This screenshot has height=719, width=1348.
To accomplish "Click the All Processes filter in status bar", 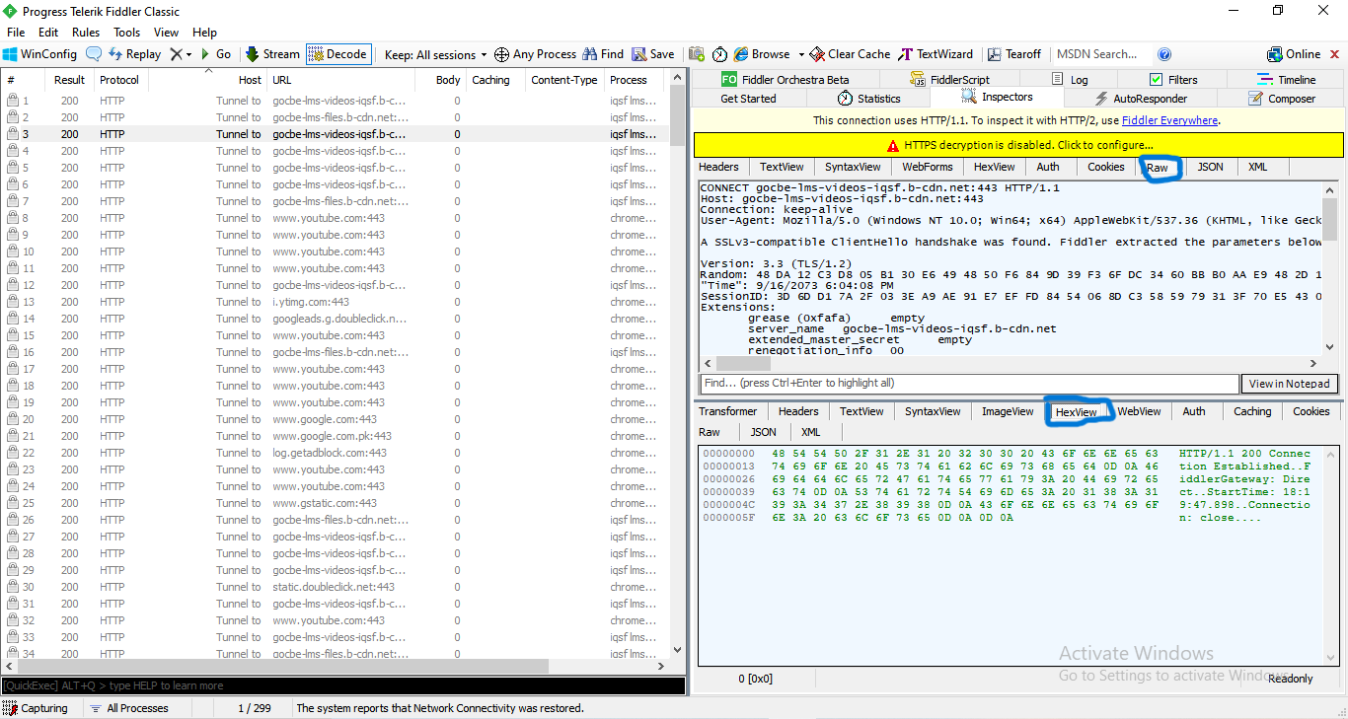I will point(128,708).
